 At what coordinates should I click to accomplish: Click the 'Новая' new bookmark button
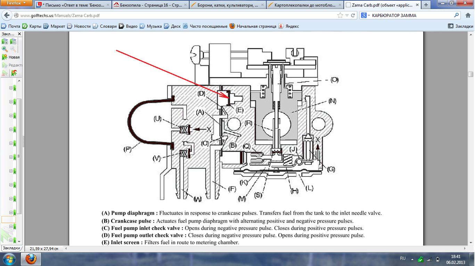tap(11, 57)
